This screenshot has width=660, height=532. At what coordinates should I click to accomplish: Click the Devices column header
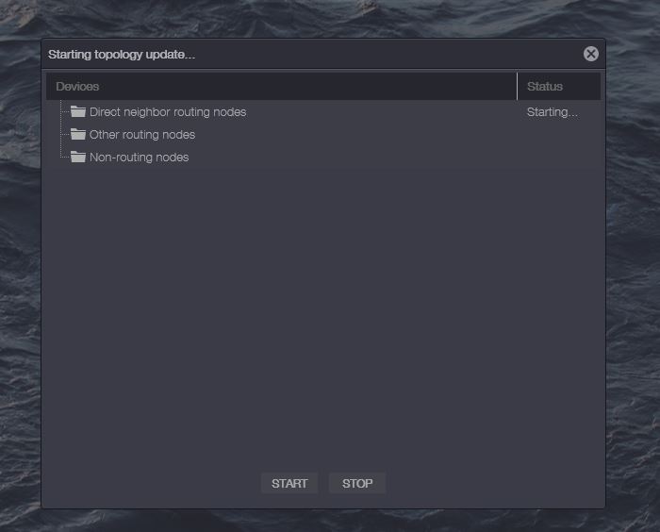77,87
